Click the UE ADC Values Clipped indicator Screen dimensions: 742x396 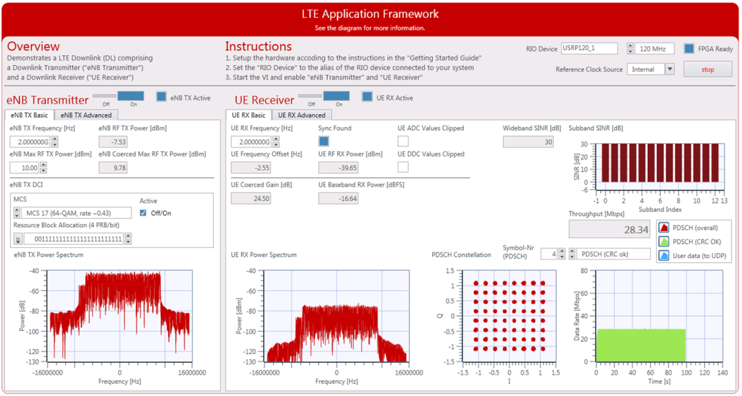(403, 141)
